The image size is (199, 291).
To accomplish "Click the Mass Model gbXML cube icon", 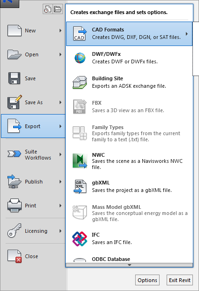I will pos(80,212).
